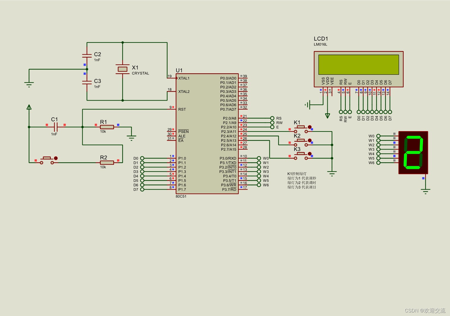Select capacitor C3 symbol

[x=87, y=82]
